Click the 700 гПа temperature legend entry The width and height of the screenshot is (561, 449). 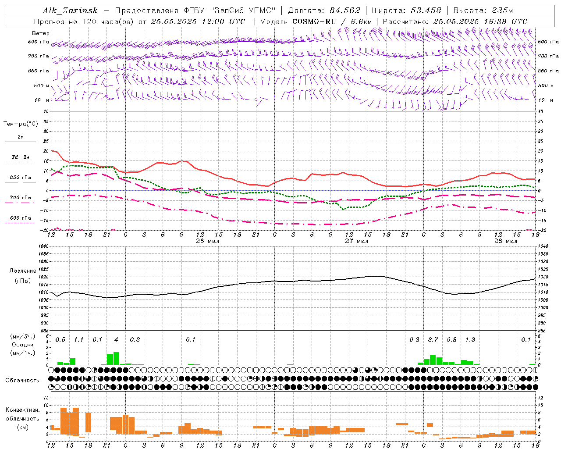[x=21, y=197]
